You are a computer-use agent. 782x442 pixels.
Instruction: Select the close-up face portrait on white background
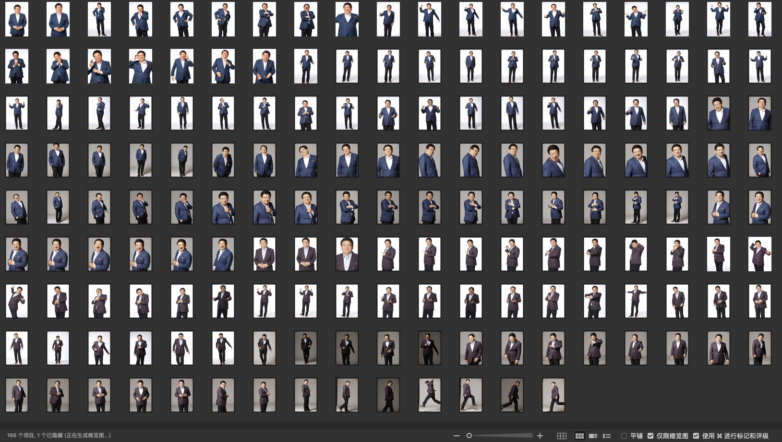pyautogui.click(x=347, y=254)
